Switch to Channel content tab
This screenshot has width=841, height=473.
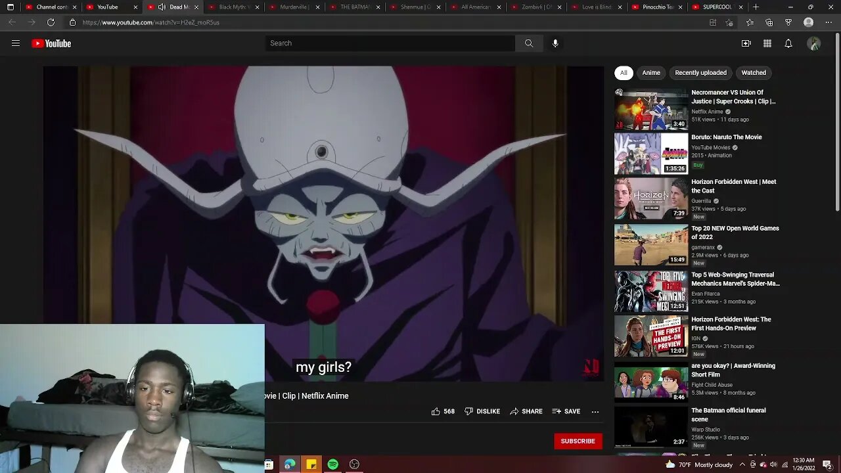51,7
